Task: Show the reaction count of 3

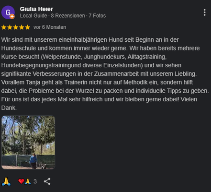Action: (x=35, y=181)
